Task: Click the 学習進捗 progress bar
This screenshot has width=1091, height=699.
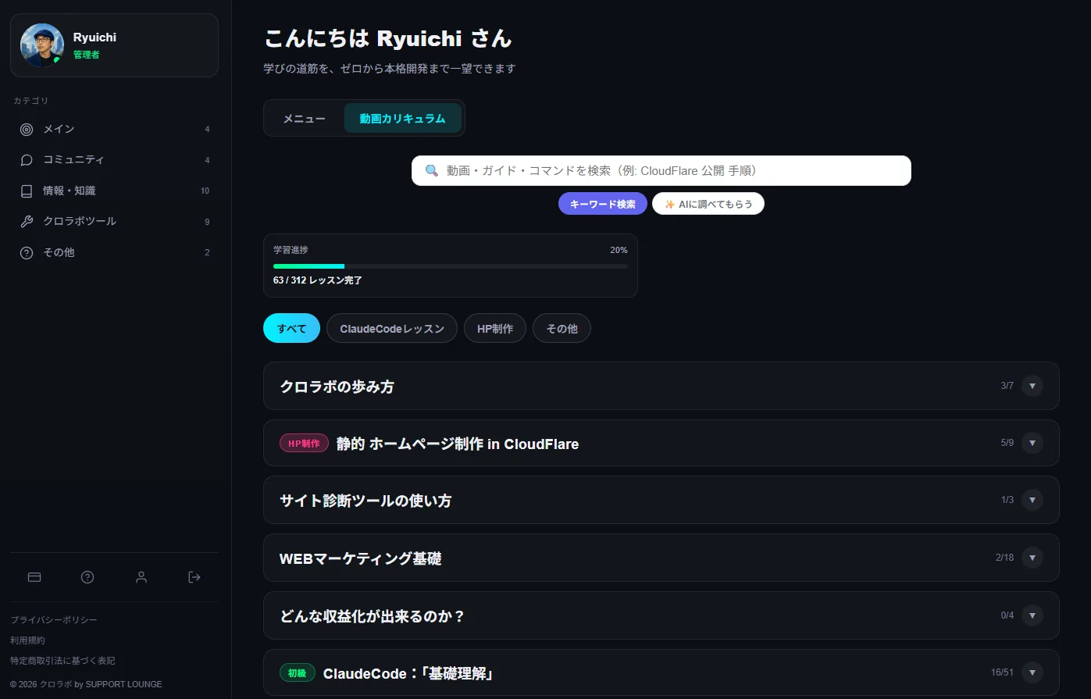Action: pos(451,266)
